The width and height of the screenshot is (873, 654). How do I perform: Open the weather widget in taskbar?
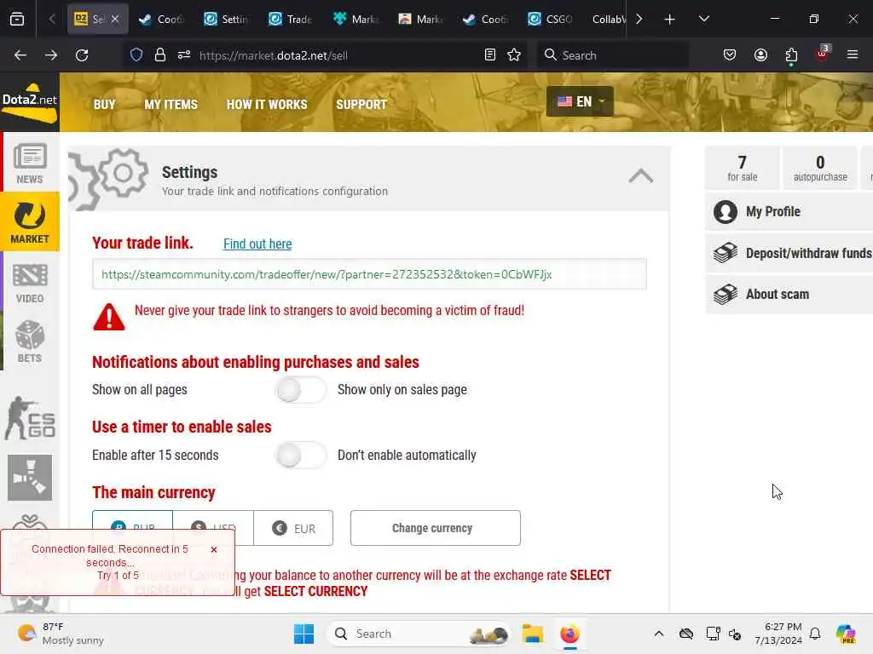[61, 634]
